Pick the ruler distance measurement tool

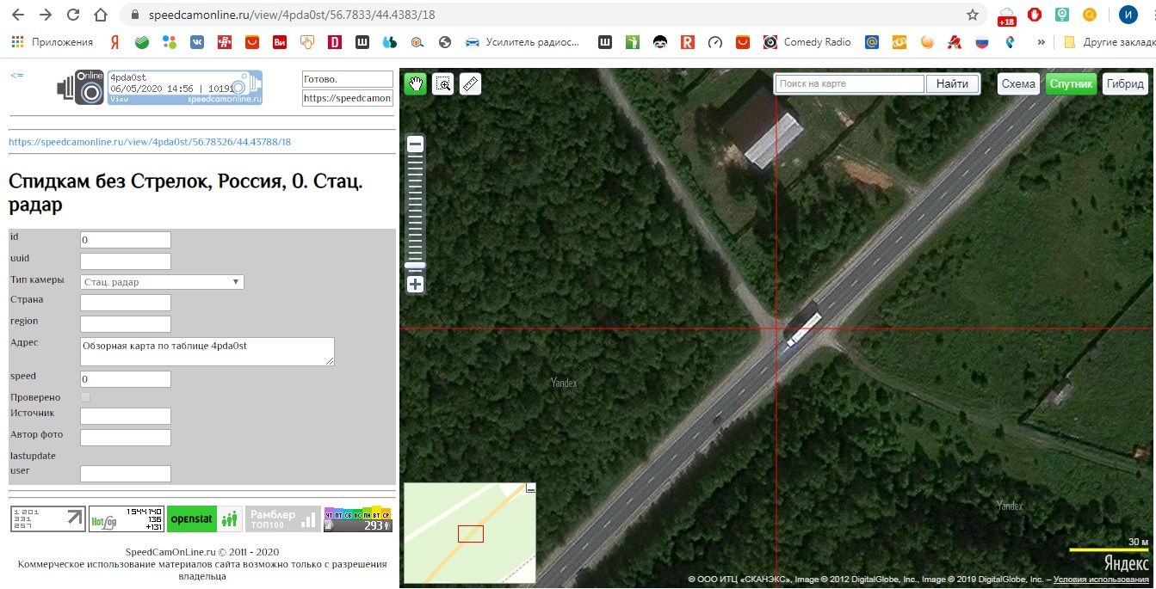(469, 83)
